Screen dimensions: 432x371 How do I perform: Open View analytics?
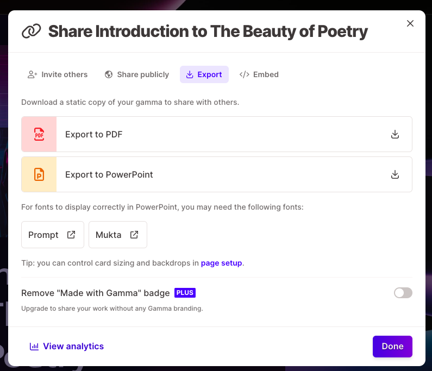(x=67, y=346)
